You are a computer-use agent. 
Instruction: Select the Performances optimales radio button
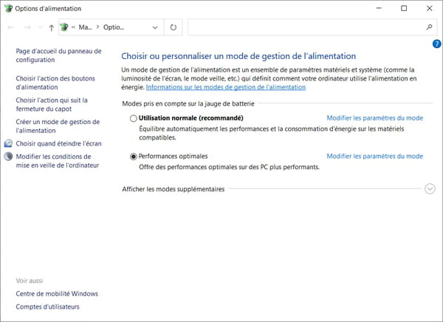coord(134,157)
